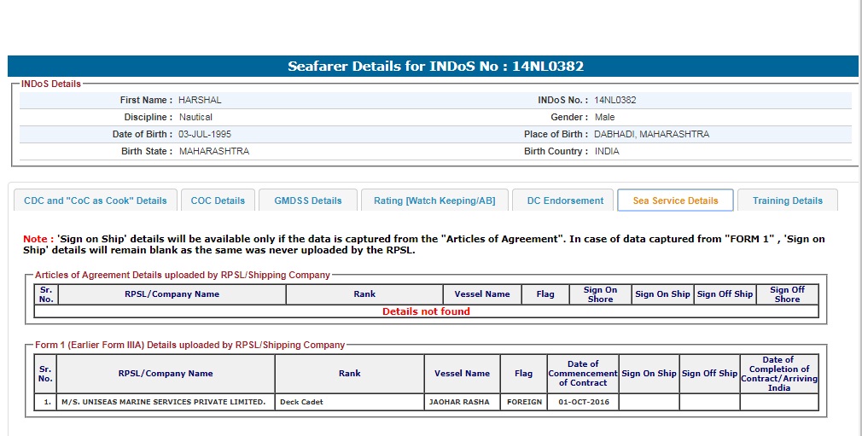Click the Deck Cadet rank cell
The height and width of the screenshot is (436, 862).
tap(349, 402)
